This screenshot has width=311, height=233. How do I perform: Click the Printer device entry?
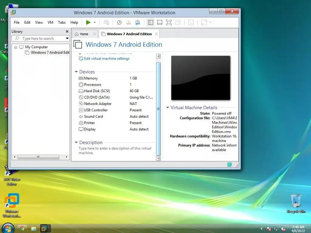[x=89, y=123]
